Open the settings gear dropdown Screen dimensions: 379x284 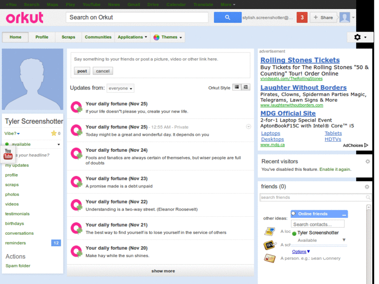[x=360, y=37]
